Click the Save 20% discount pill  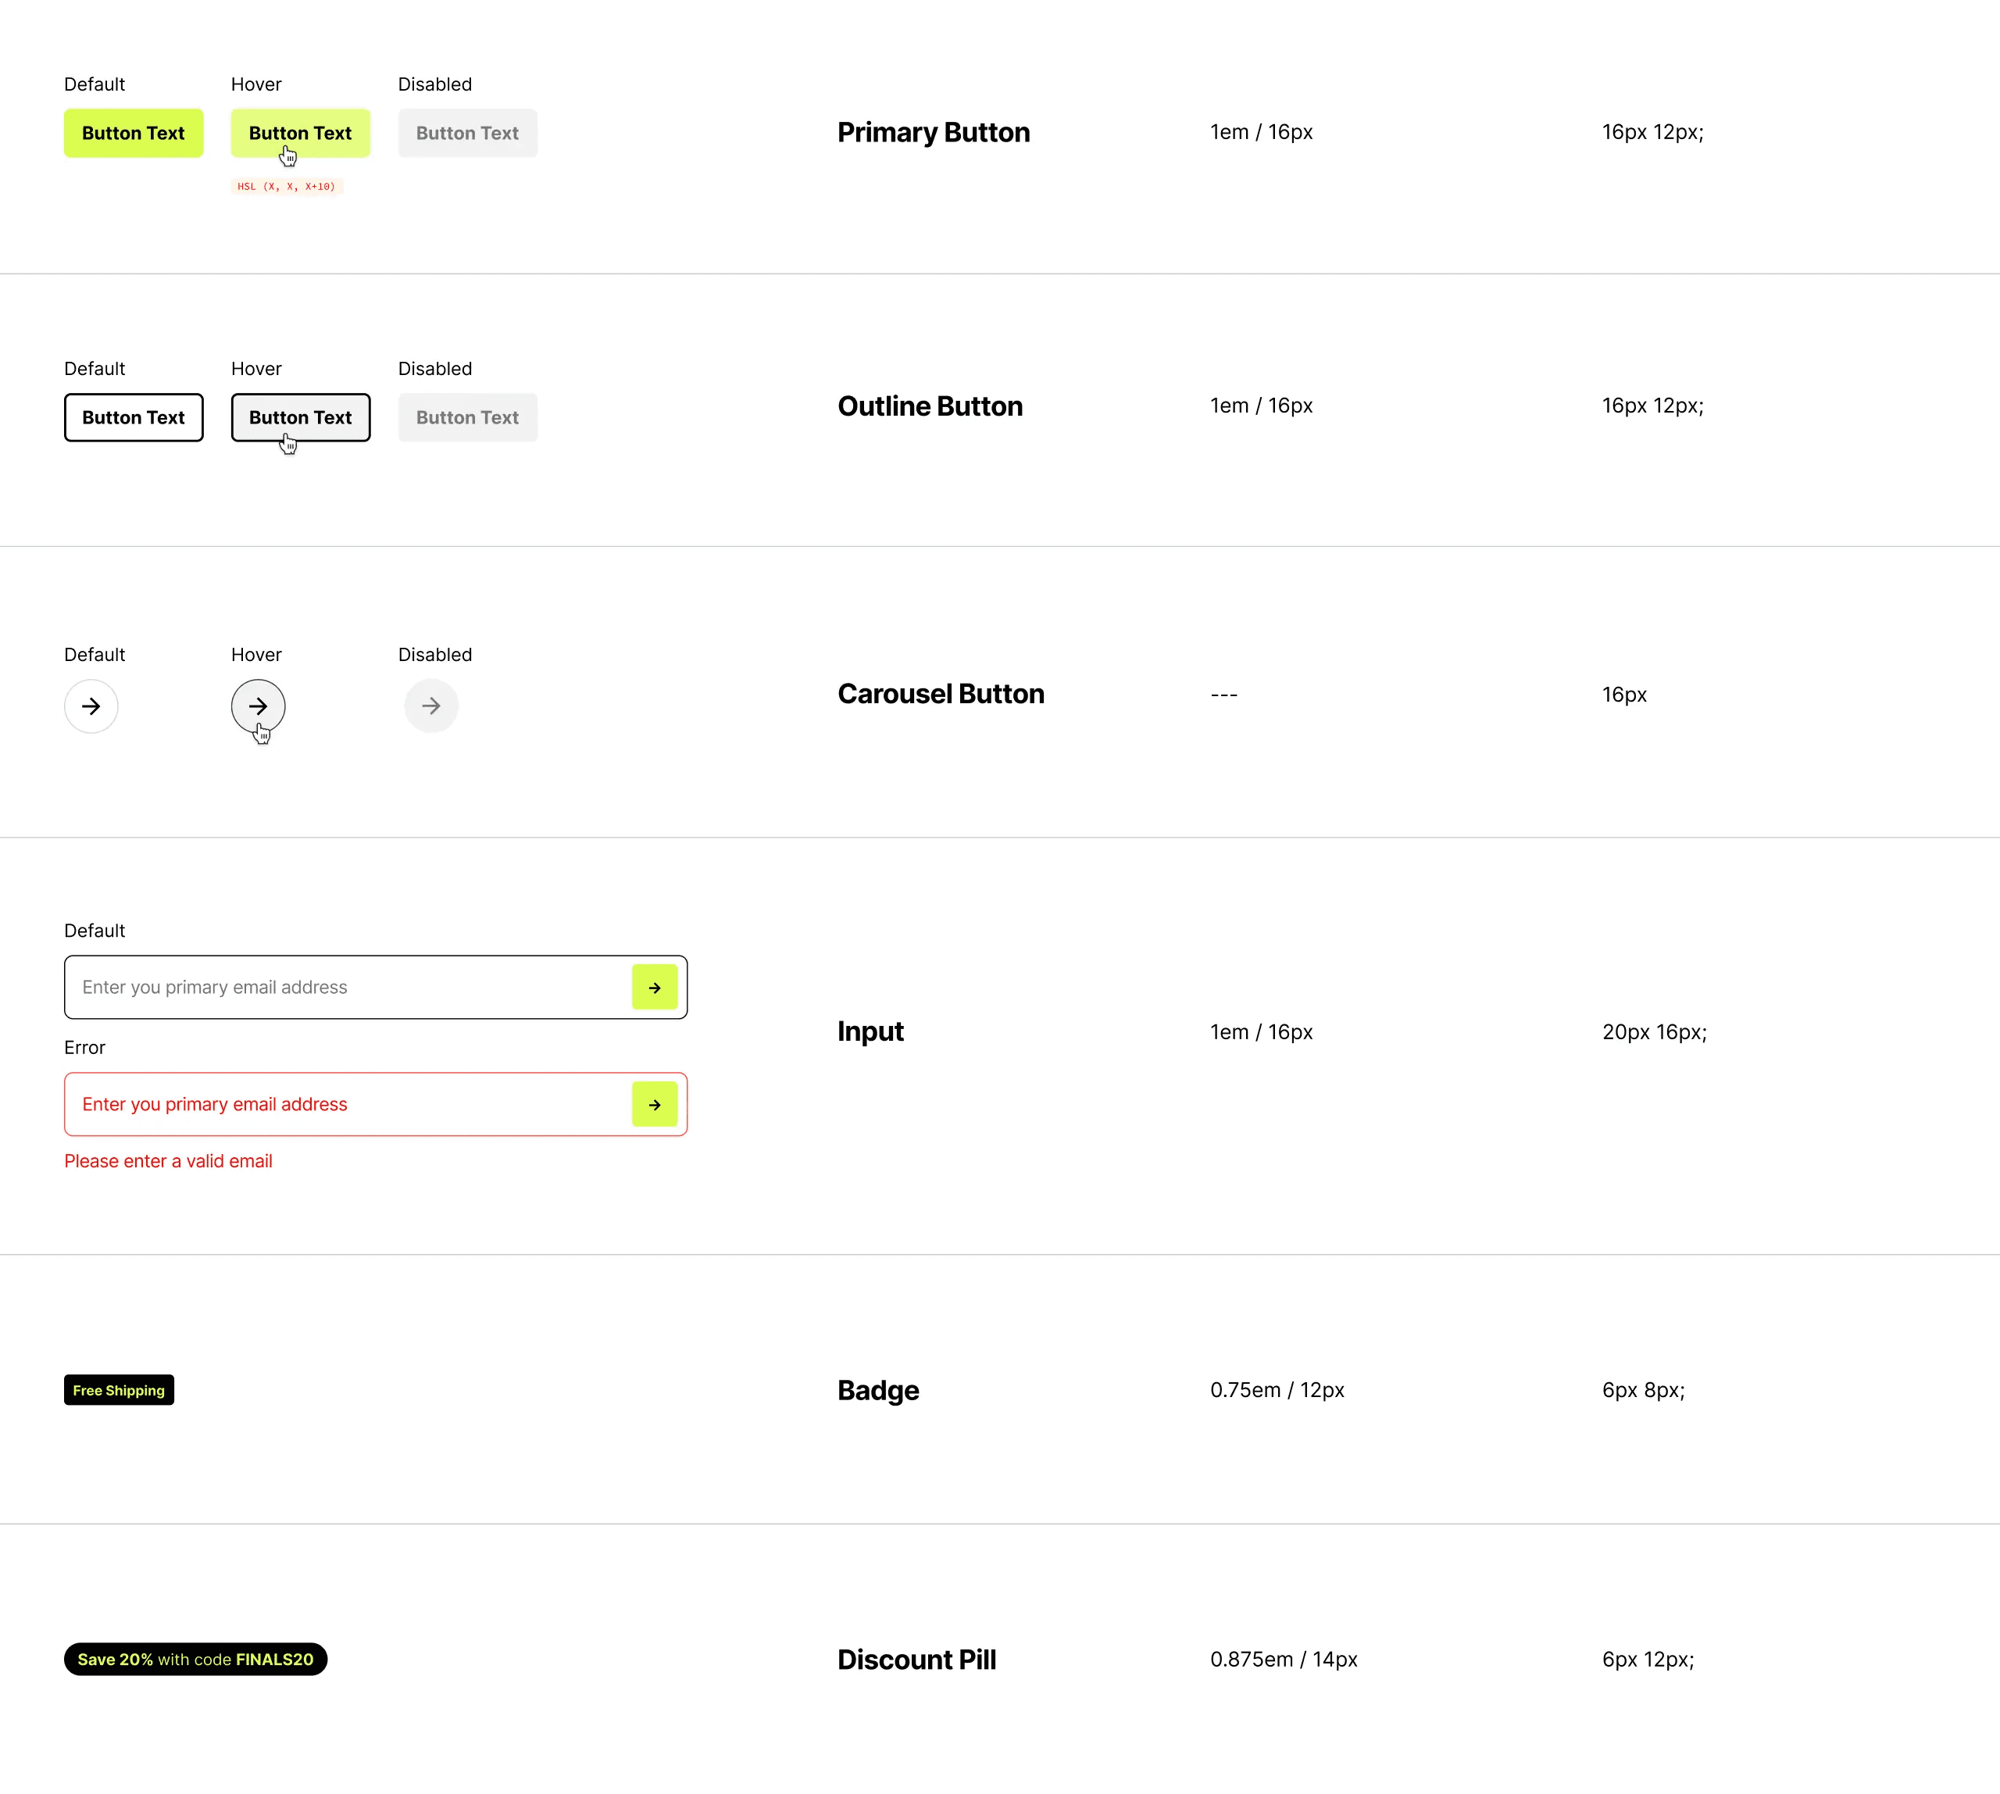pos(195,1659)
